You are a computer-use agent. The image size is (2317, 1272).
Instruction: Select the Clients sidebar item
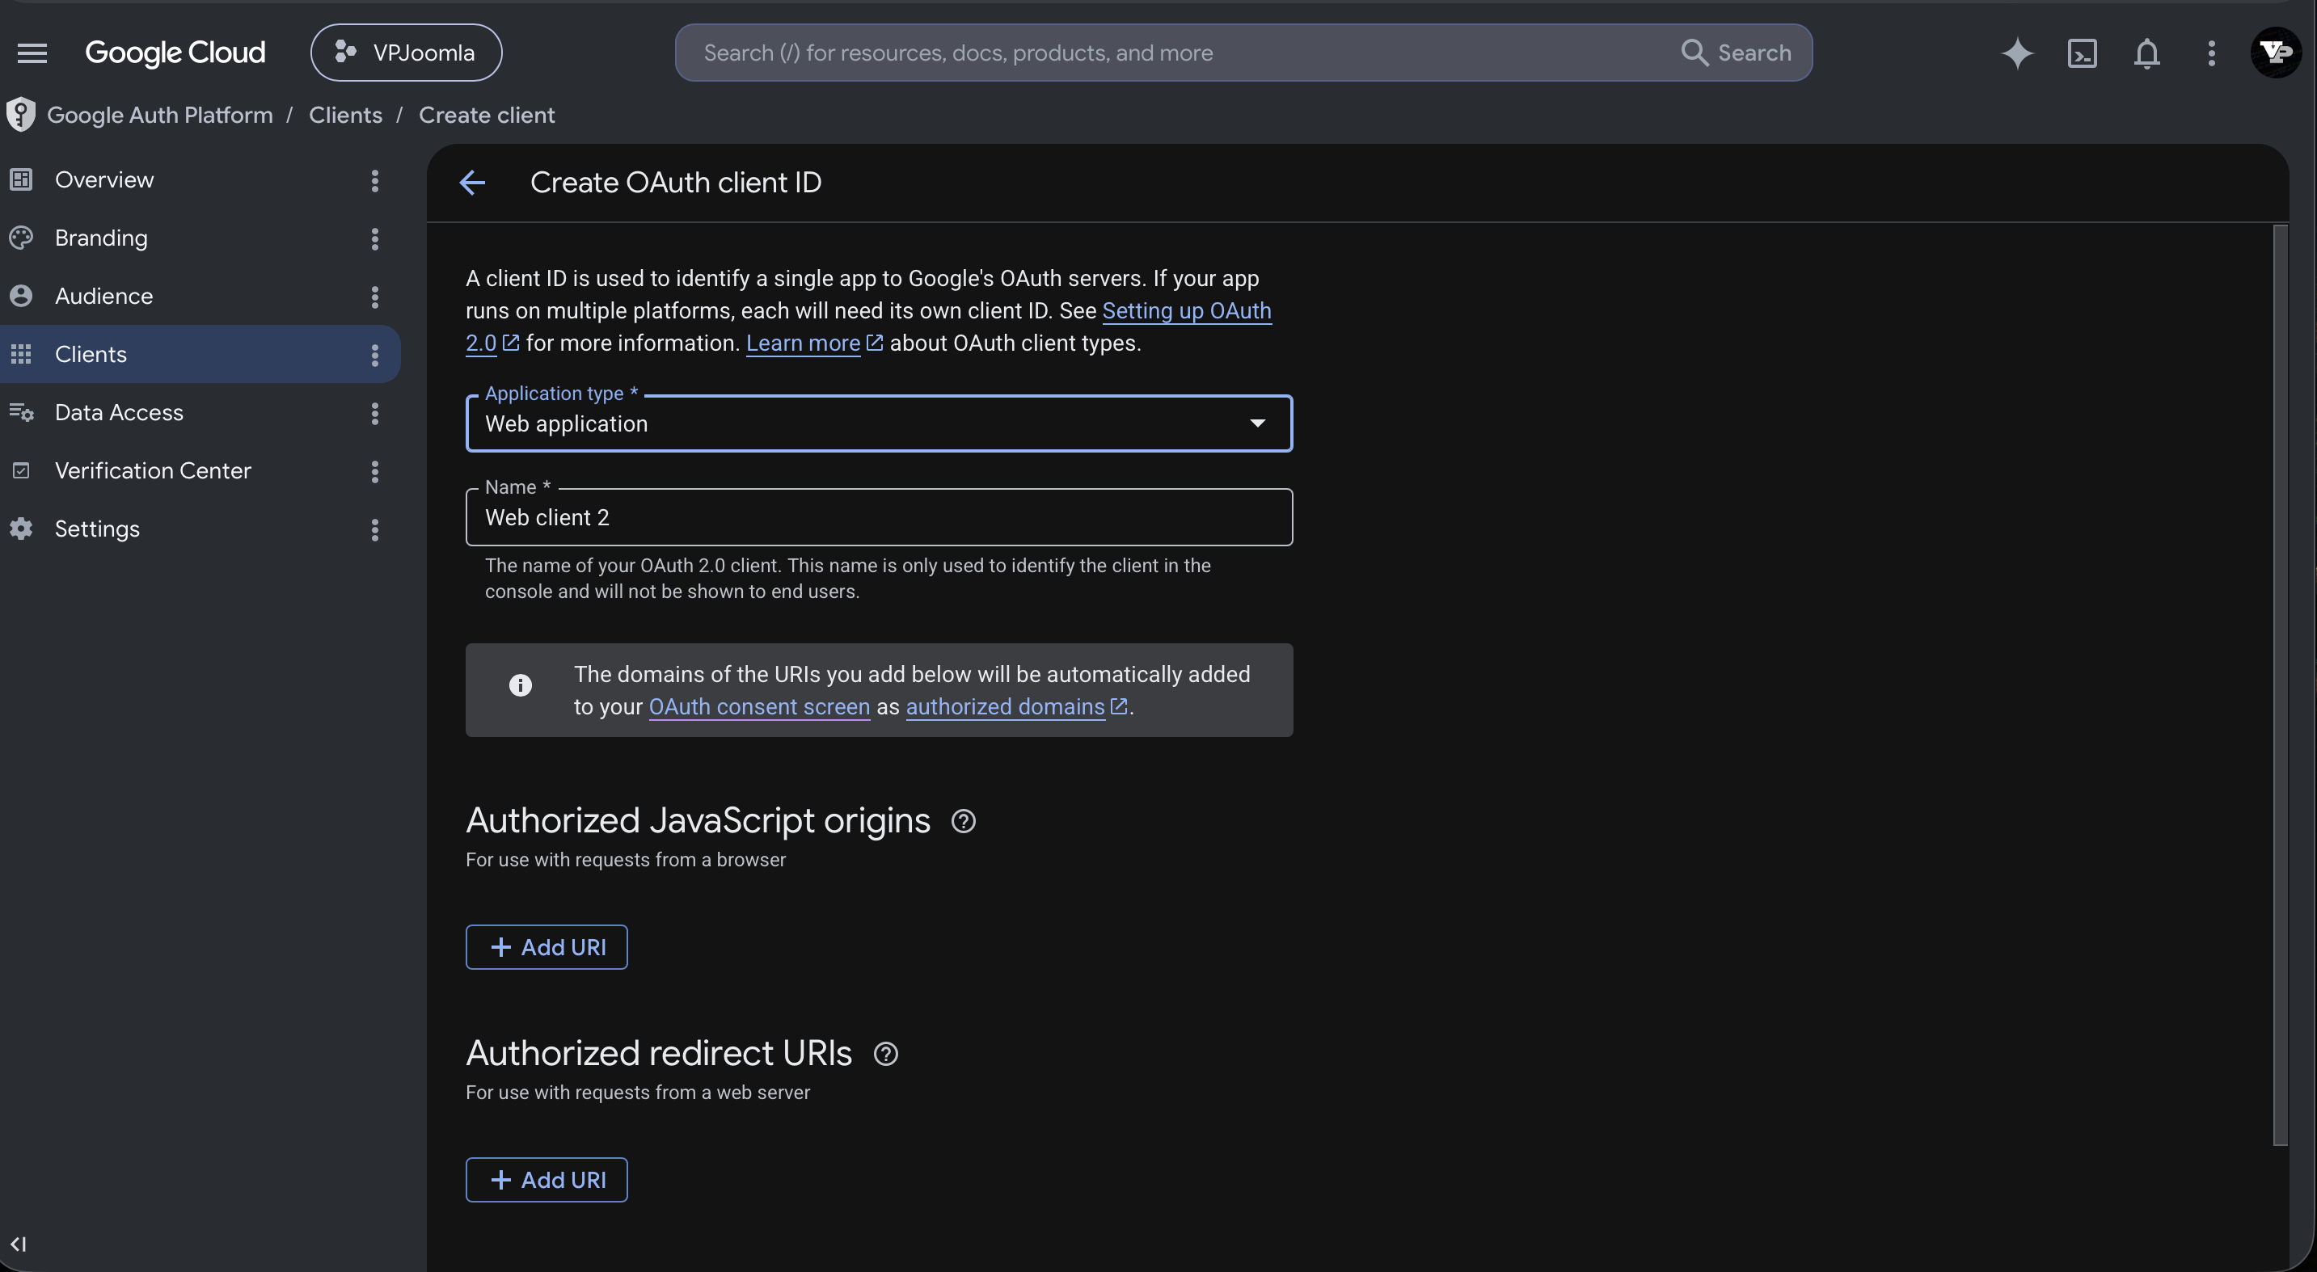(91, 354)
